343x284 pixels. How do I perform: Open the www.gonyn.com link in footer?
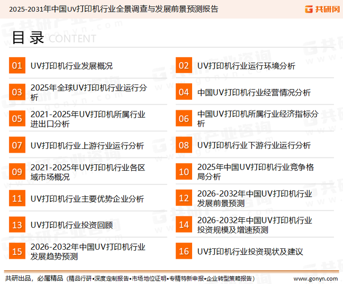pos(316,279)
